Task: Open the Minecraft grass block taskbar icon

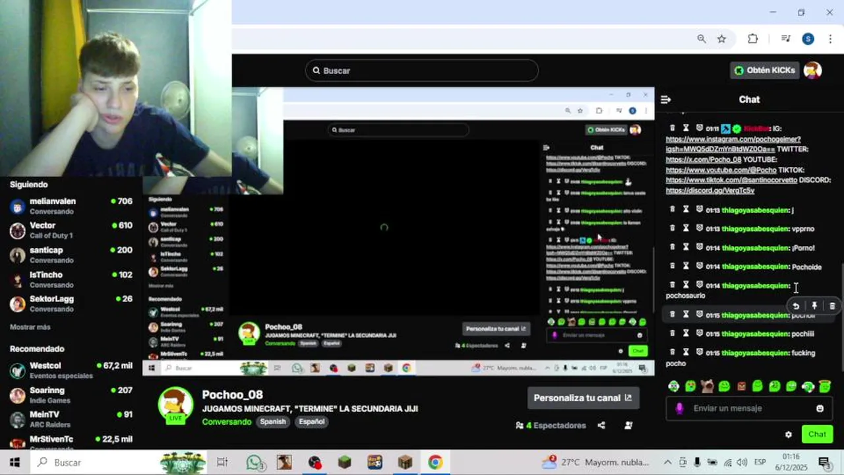Action: pyautogui.click(x=344, y=462)
